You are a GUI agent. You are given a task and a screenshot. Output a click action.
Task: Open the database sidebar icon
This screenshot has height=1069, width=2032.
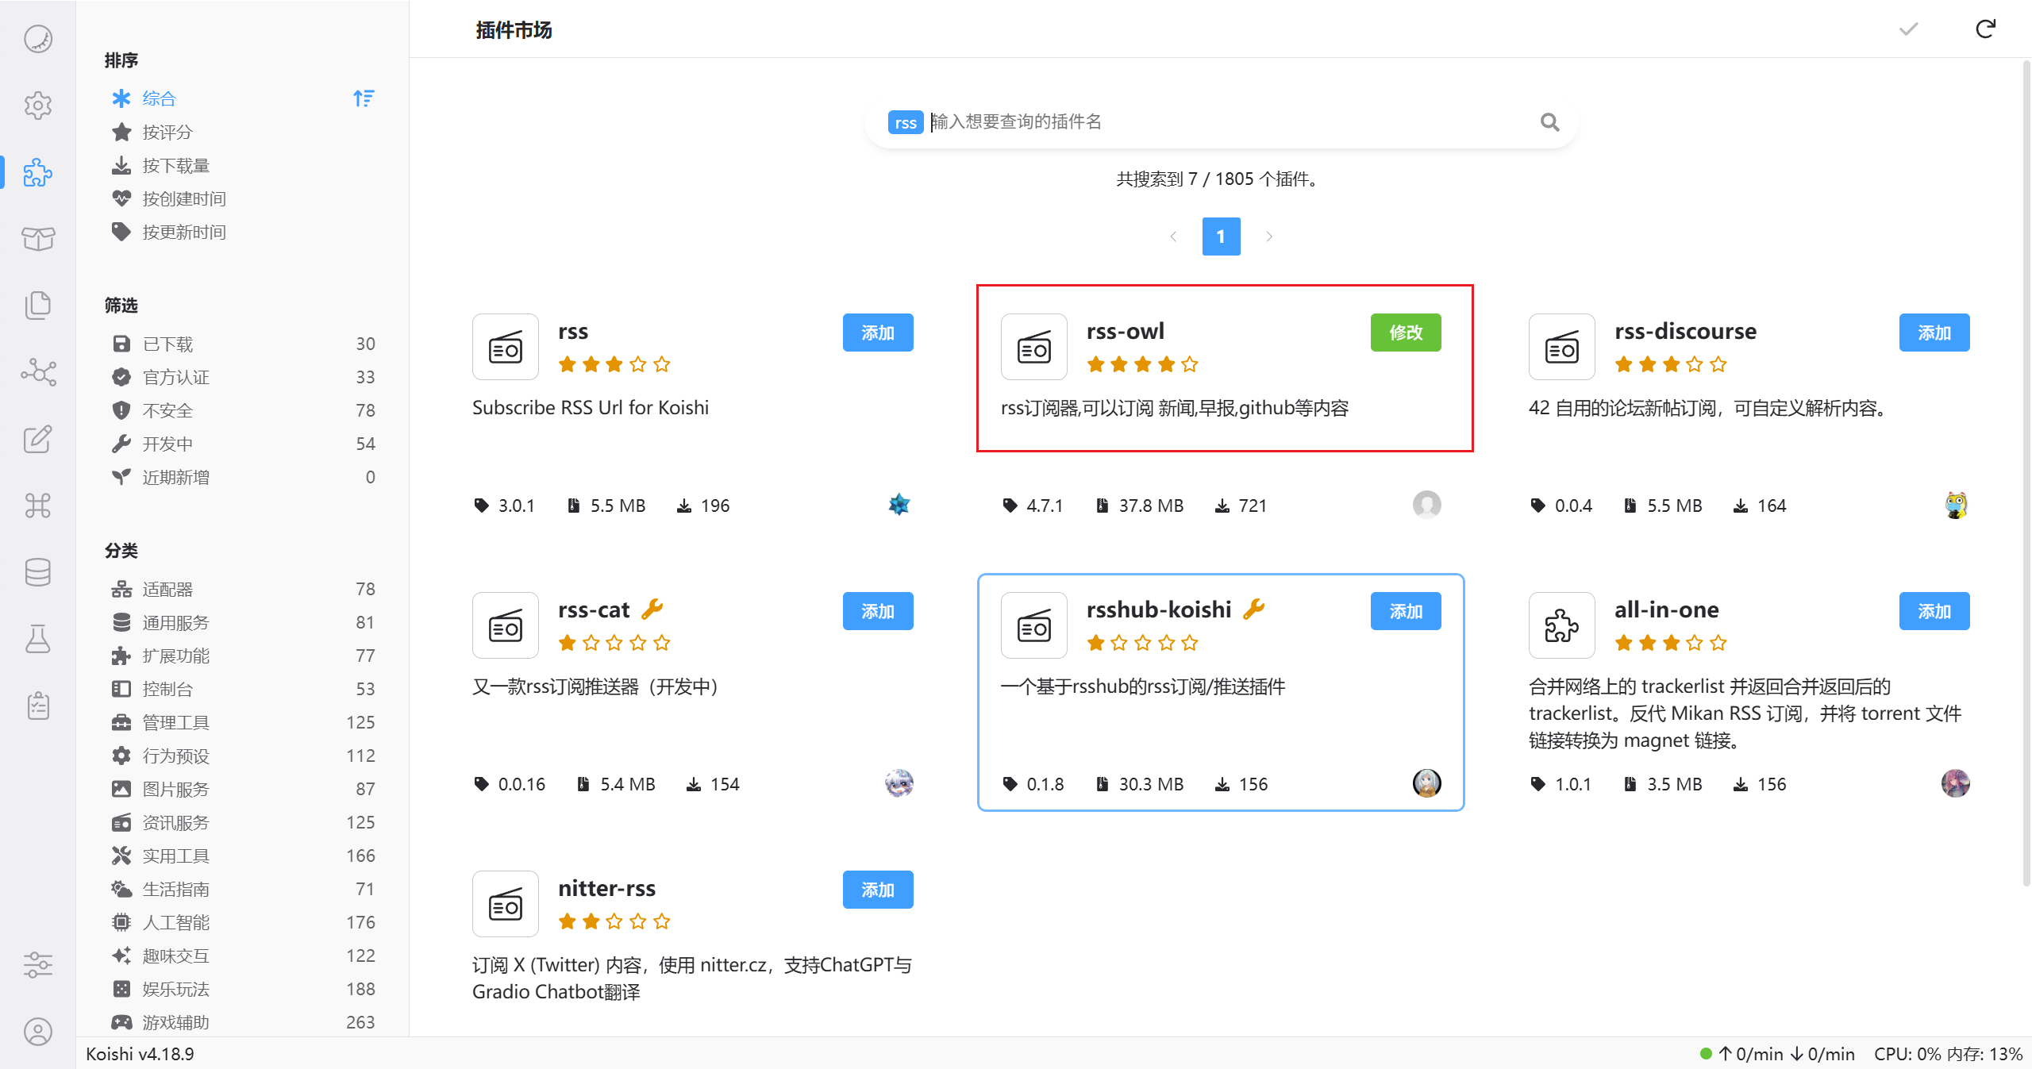point(37,571)
